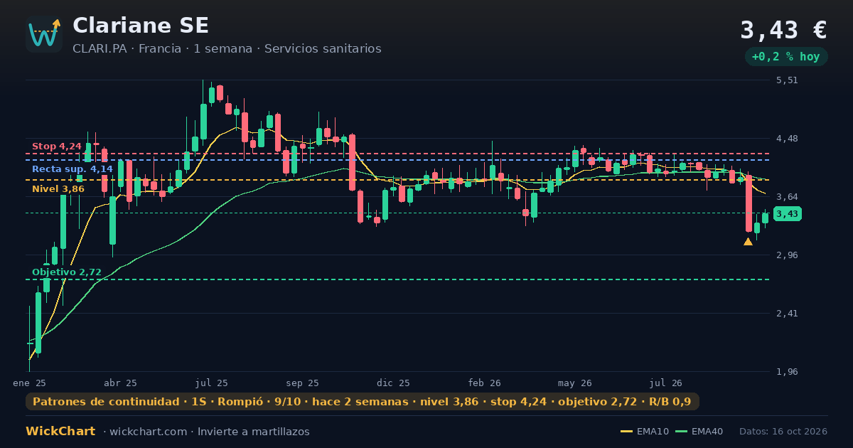The height and width of the screenshot is (448, 853).
Task: Click the jul 25 date label
Action: pyautogui.click(x=211, y=383)
